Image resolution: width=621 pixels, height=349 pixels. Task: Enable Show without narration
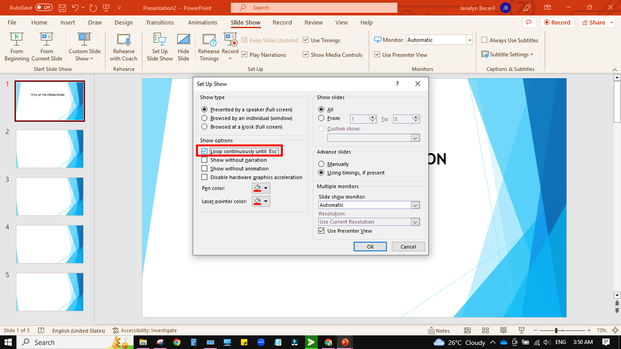tap(204, 159)
